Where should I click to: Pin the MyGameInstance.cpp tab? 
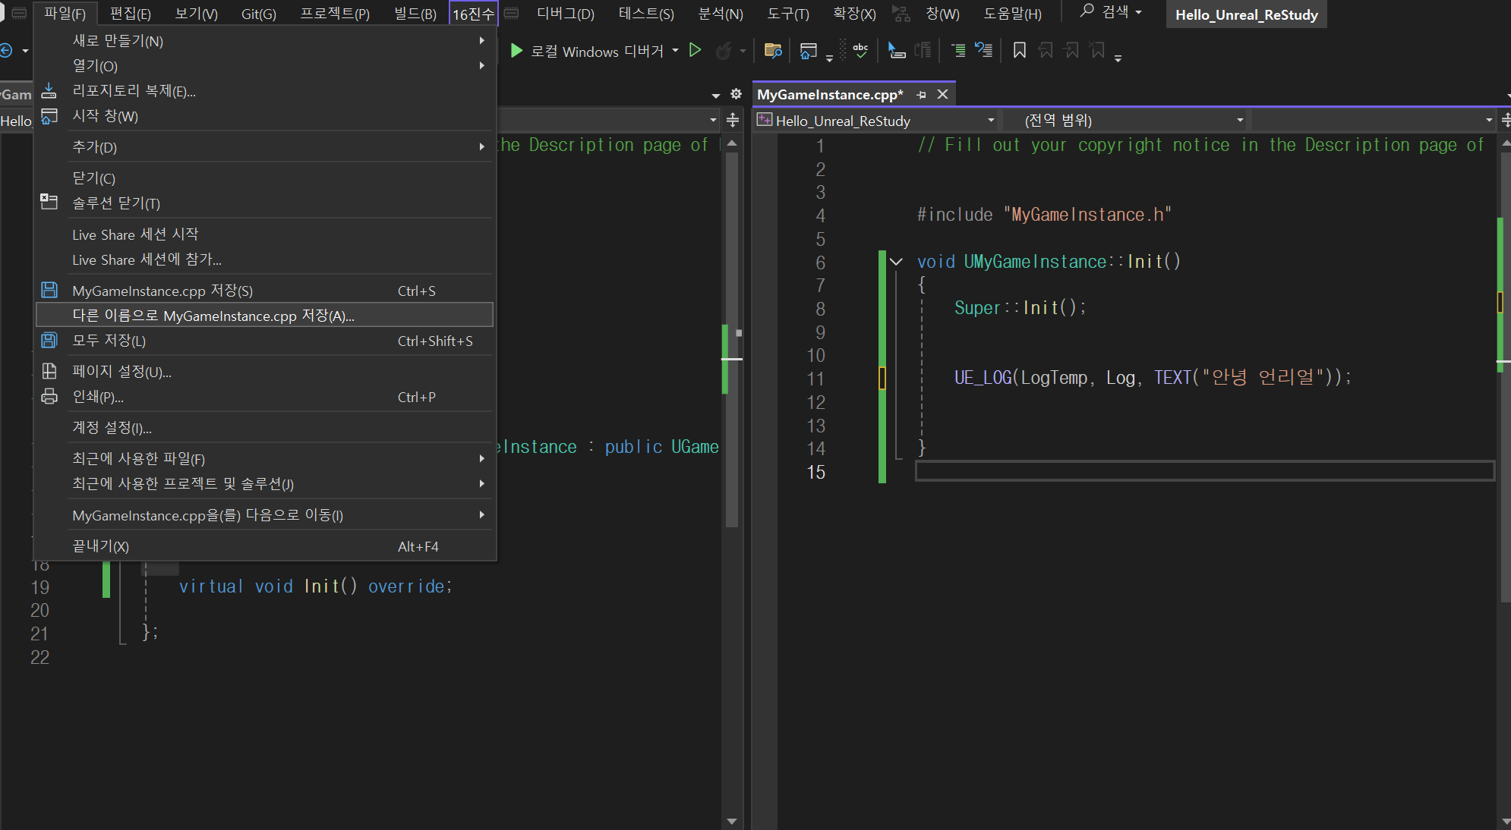[921, 95]
